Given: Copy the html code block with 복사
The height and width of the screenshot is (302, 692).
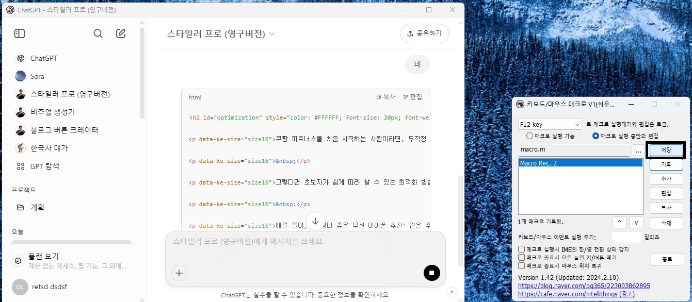Looking at the screenshot, I should pyautogui.click(x=386, y=97).
